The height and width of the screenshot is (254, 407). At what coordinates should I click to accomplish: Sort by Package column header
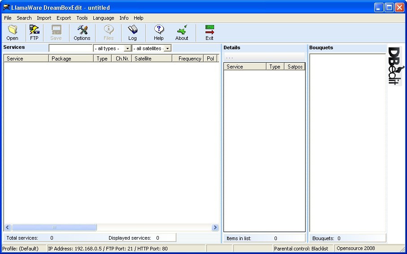[71, 59]
